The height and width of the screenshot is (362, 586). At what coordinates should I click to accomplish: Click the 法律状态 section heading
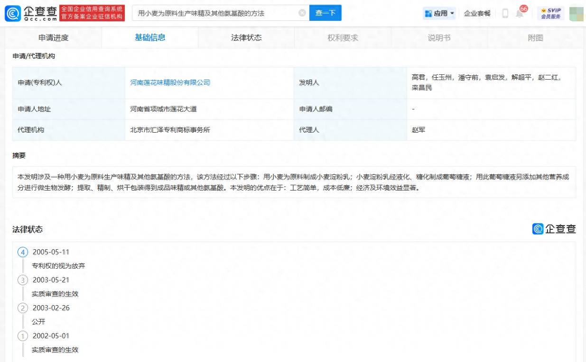(x=28, y=229)
